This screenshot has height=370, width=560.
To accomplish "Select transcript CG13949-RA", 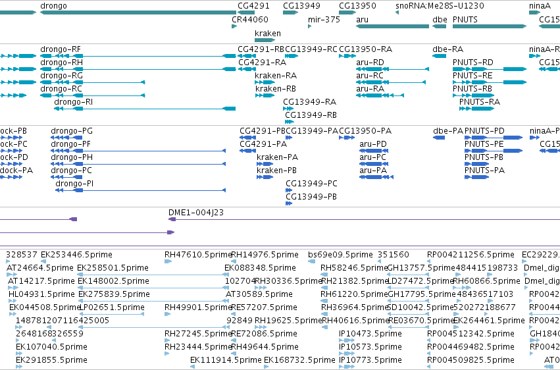I will (x=310, y=102).
